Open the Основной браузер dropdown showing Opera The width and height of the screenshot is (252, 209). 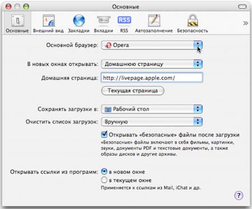coord(152,45)
